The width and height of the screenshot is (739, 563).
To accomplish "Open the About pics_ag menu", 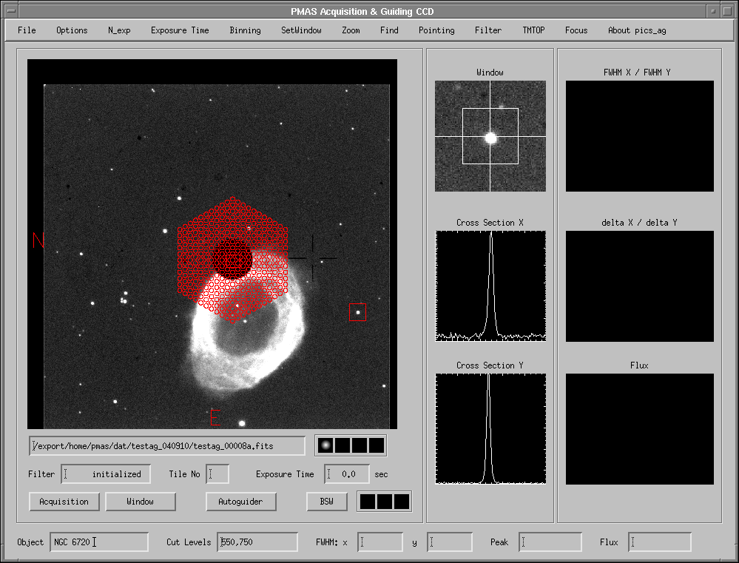I will pos(635,30).
